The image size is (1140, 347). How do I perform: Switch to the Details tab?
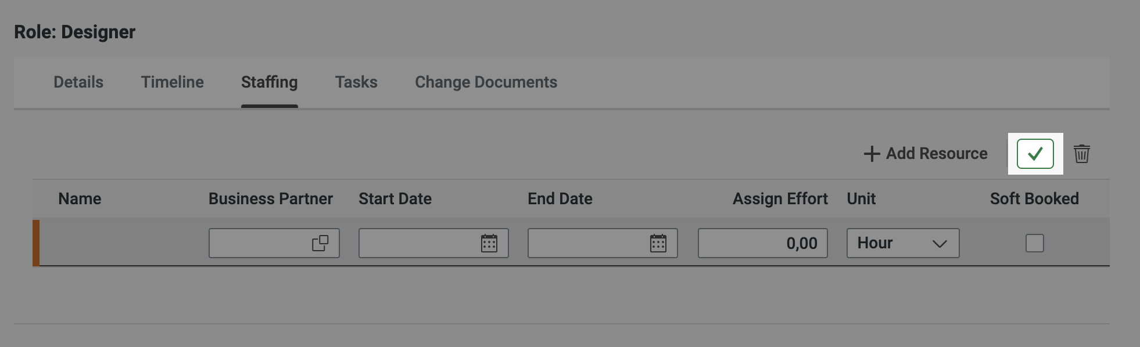tap(78, 82)
